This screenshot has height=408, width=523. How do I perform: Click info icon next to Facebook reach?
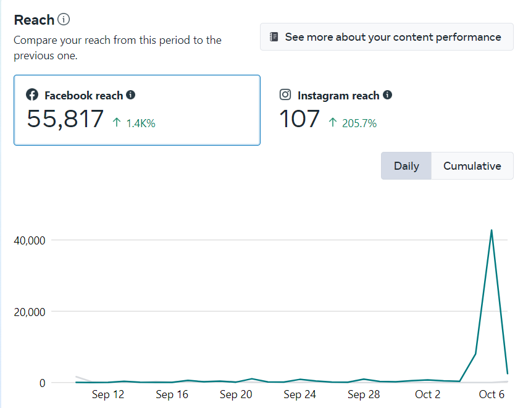pos(131,95)
